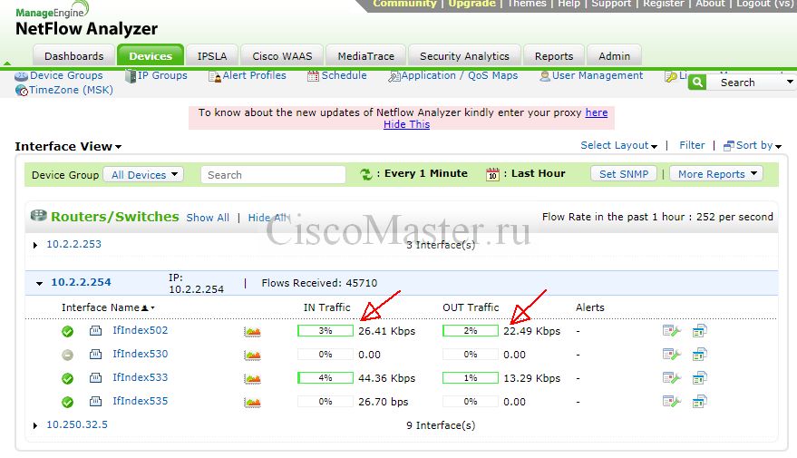Screen dimensions: 797x458
Task: Click edit settings icon for IfIndex533
Action: coord(672,377)
